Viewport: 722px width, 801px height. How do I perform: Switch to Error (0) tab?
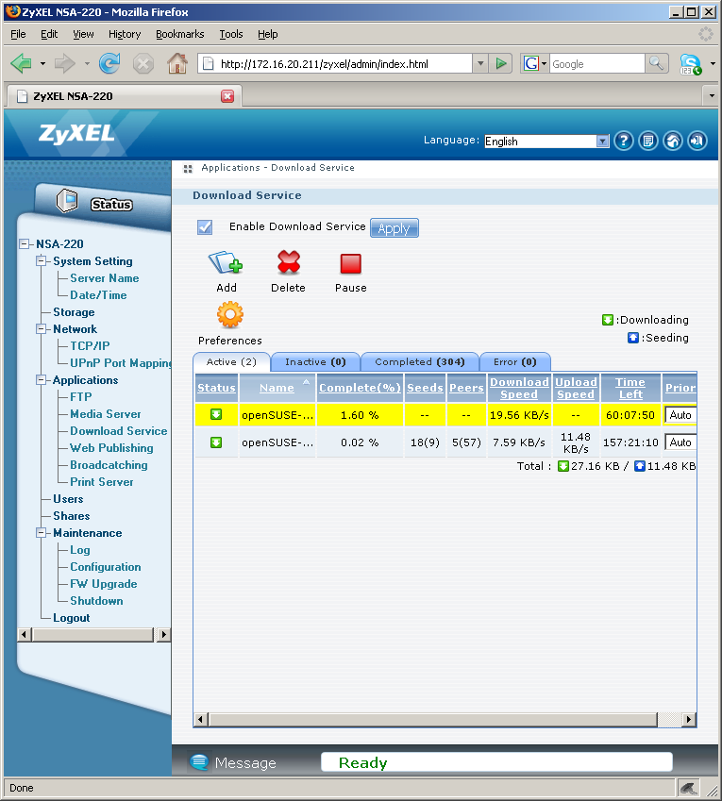pos(514,362)
